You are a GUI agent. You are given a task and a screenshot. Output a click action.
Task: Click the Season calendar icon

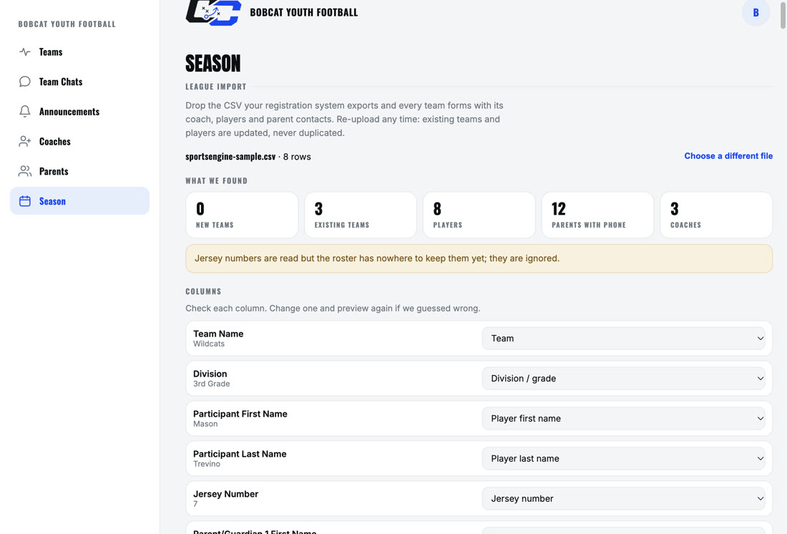coord(24,201)
